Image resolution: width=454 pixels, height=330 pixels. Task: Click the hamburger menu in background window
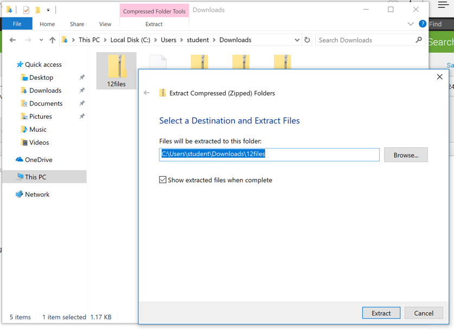coord(443,5)
